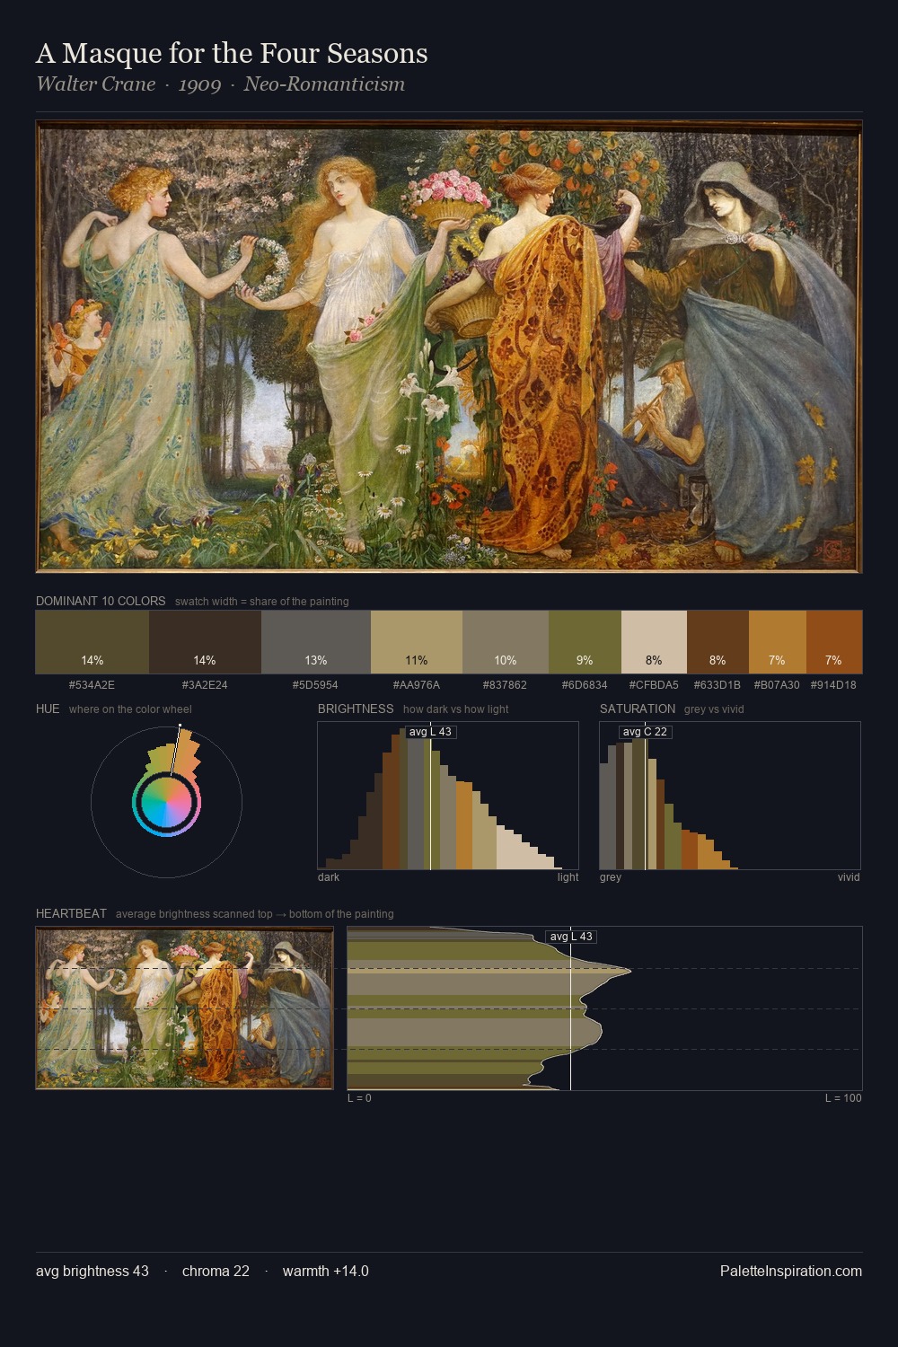Click the #914D18 rust swatch
The height and width of the screenshot is (1347, 898).
834,642
